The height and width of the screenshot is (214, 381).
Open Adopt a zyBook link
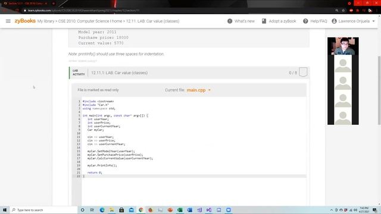pos(282,21)
